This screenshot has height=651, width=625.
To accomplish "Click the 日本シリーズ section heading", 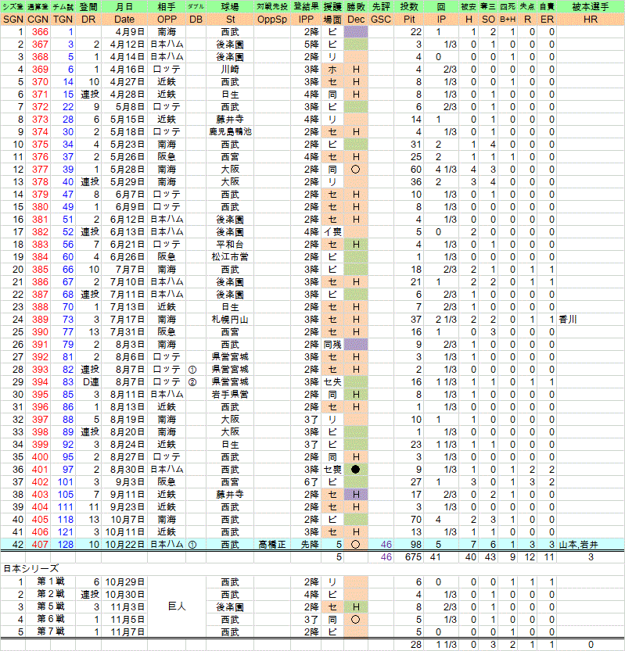I will coord(31,568).
